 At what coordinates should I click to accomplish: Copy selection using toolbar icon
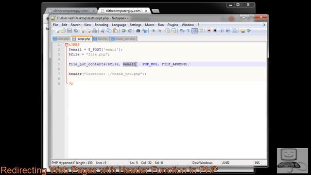coord(109,31)
